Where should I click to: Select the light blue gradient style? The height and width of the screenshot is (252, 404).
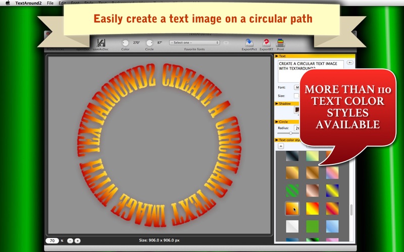pyautogui.click(x=332, y=226)
